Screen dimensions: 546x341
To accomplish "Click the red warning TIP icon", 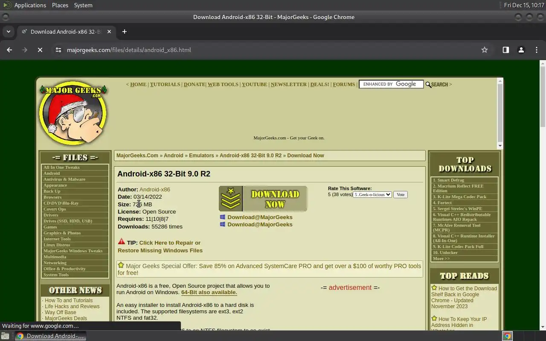I will click(122, 242).
